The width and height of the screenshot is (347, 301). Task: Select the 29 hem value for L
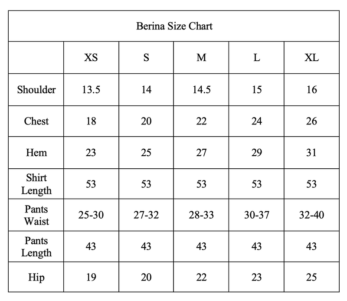click(x=256, y=153)
